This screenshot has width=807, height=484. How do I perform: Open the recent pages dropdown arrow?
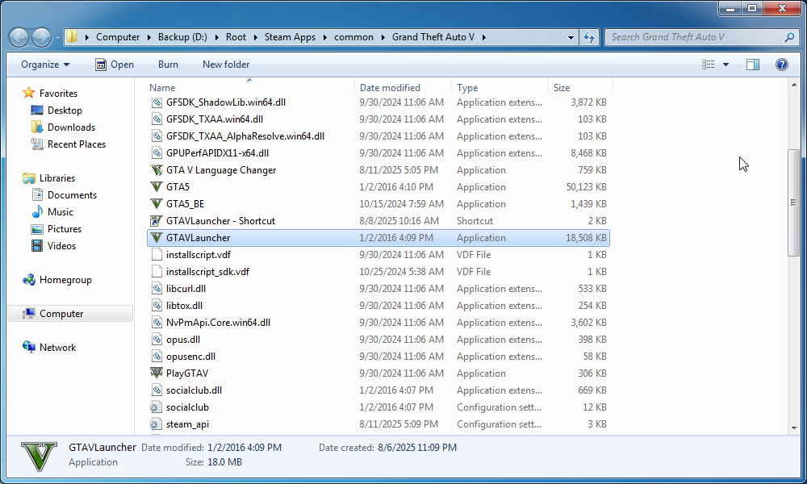pyautogui.click(x=56, y=38)
